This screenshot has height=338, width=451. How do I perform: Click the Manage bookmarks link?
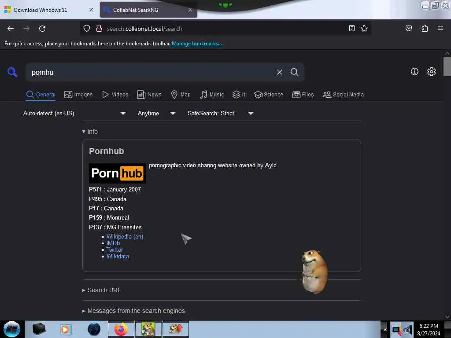pos(197,44)
